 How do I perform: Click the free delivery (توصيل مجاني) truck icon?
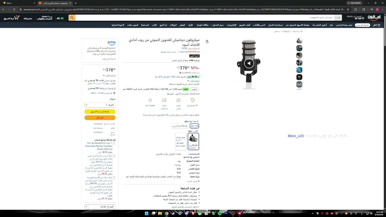tap(179, 100)
